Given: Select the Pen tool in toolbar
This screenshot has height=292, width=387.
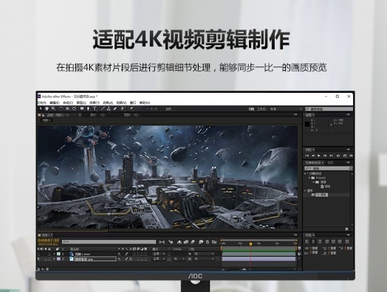Looking at the screenshot, I should pyautogui.click(x=88, y=108).
